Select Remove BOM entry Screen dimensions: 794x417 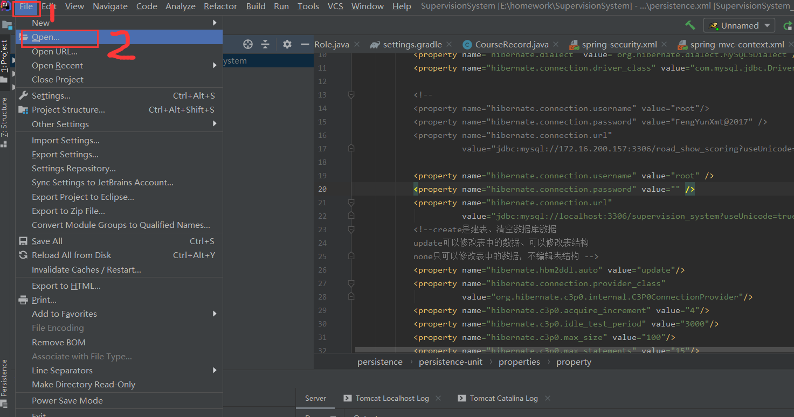click(x=119, y=342)
